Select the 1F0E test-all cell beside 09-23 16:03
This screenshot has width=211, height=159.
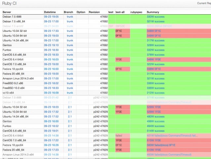123,59
